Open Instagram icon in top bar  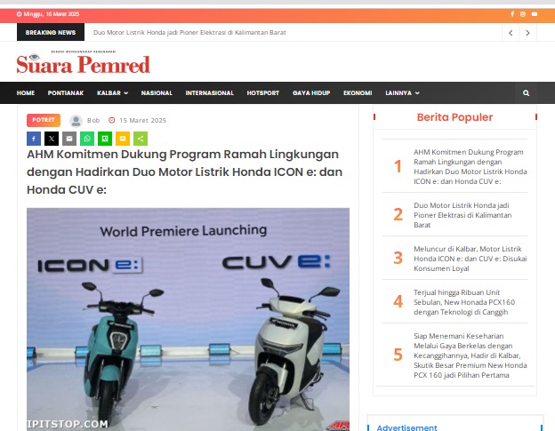coord(523,14)
